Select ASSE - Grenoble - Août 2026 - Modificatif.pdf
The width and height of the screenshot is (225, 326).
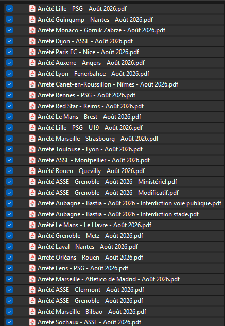[x=108, y=193]
